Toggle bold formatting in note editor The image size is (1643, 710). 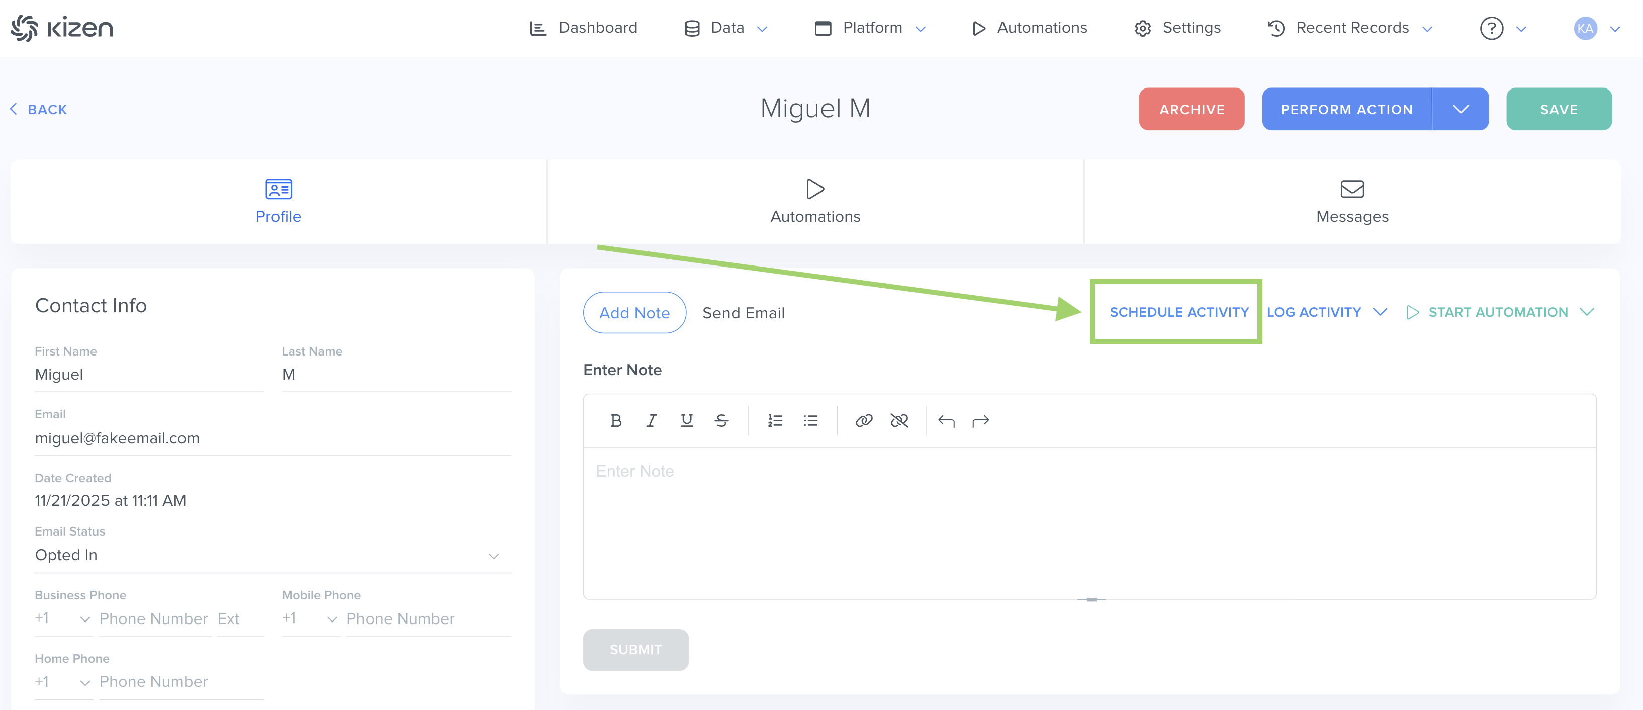pyautogui.click(x=615, y=421)
